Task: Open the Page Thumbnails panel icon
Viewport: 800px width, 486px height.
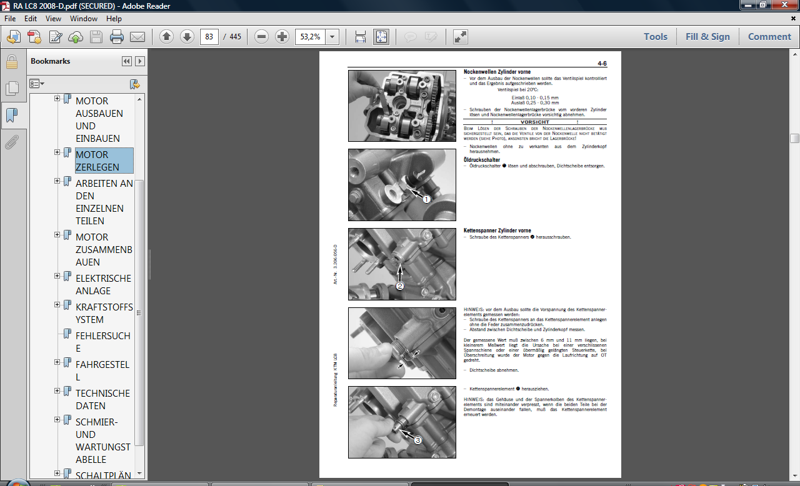Action: tap(11, 88)
